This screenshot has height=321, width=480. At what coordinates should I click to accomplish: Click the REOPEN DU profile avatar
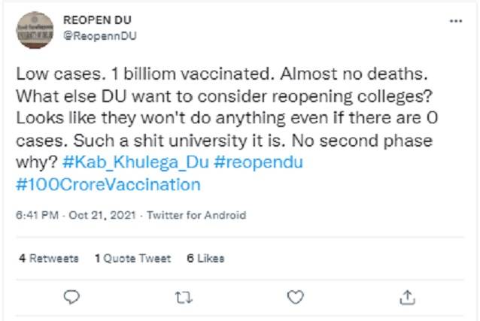35,31
